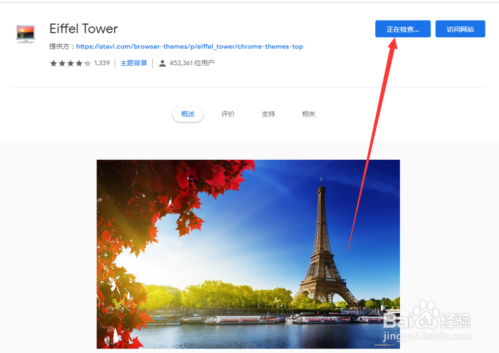
Task: Select the 概述 tab
Action: click(x=188, y=114)
